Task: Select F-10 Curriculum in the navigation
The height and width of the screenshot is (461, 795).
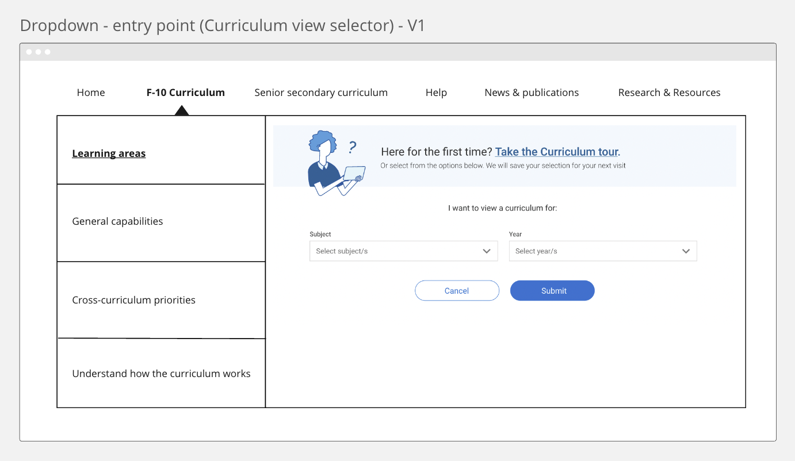Action: point(185,93)
